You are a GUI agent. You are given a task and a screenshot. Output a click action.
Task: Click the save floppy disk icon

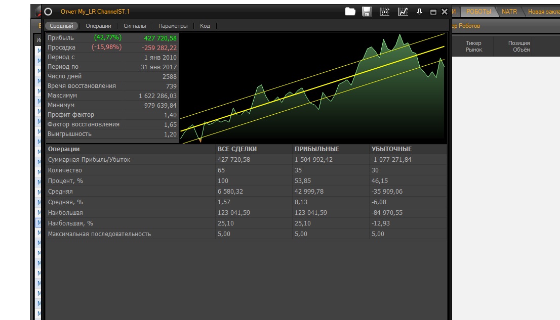367,12
